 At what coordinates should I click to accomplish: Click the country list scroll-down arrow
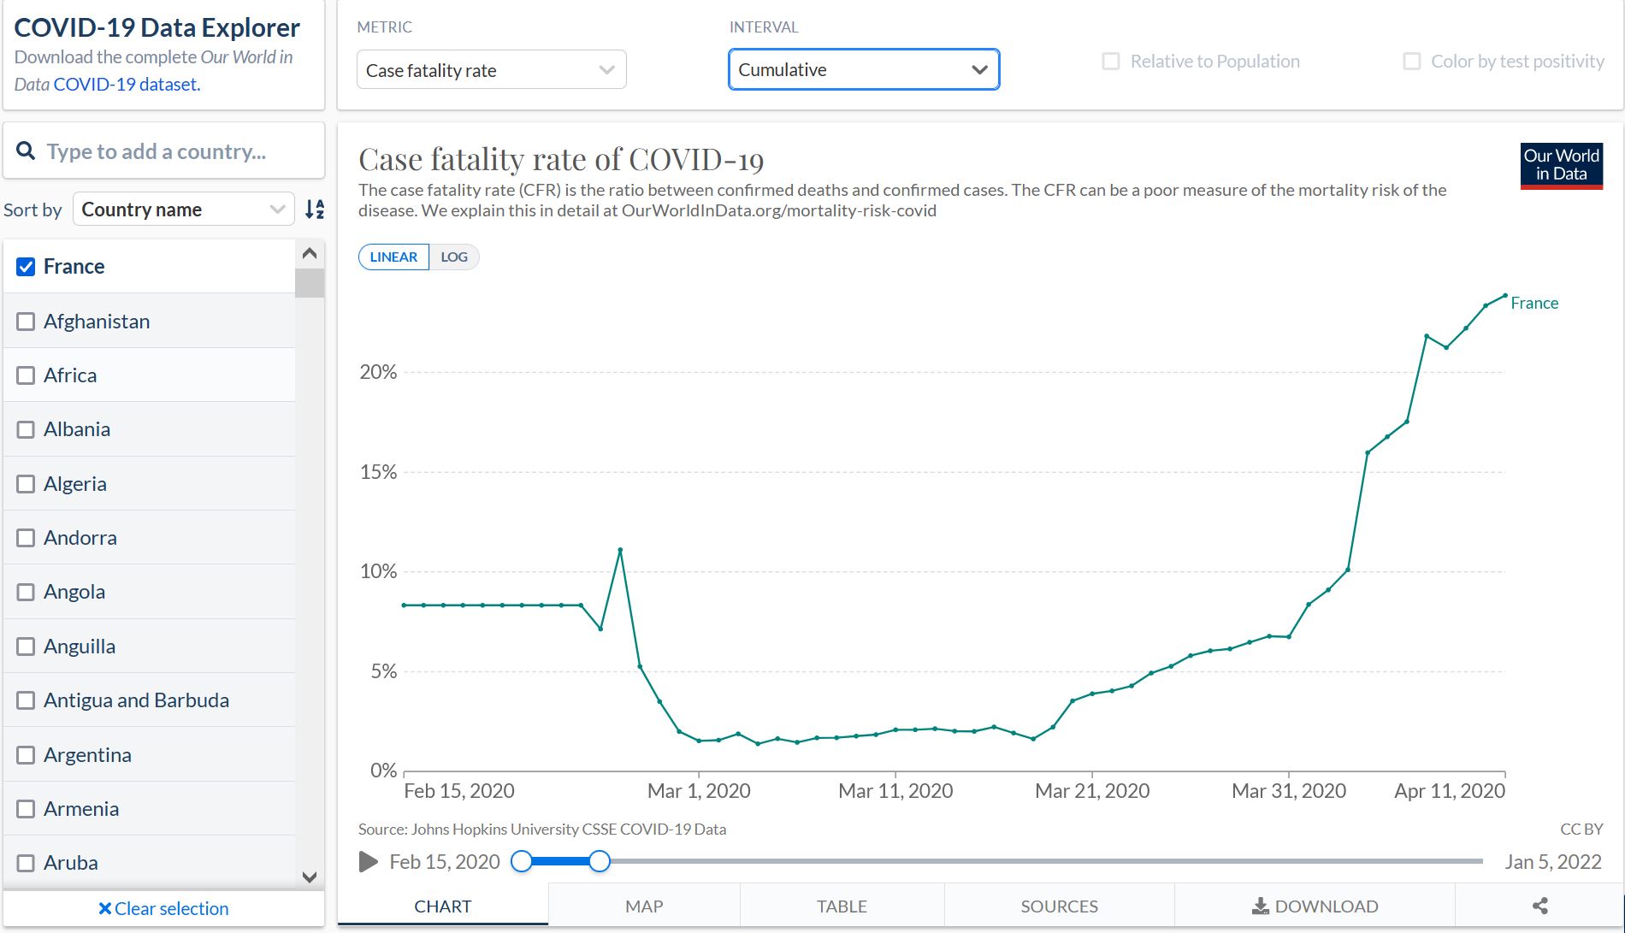(x=310, y=877)
